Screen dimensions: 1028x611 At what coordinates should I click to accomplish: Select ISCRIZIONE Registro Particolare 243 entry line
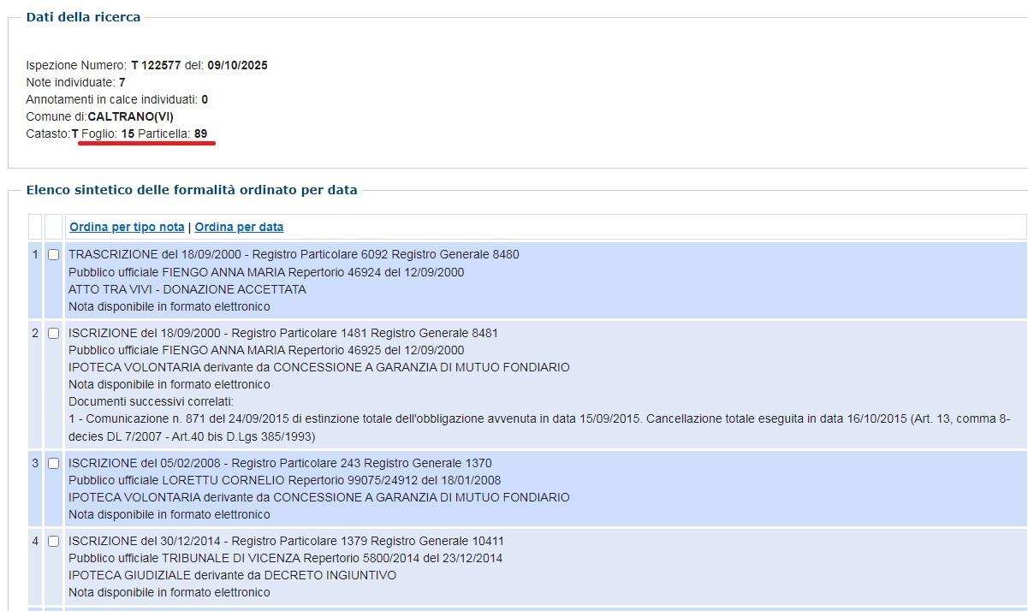280,463
